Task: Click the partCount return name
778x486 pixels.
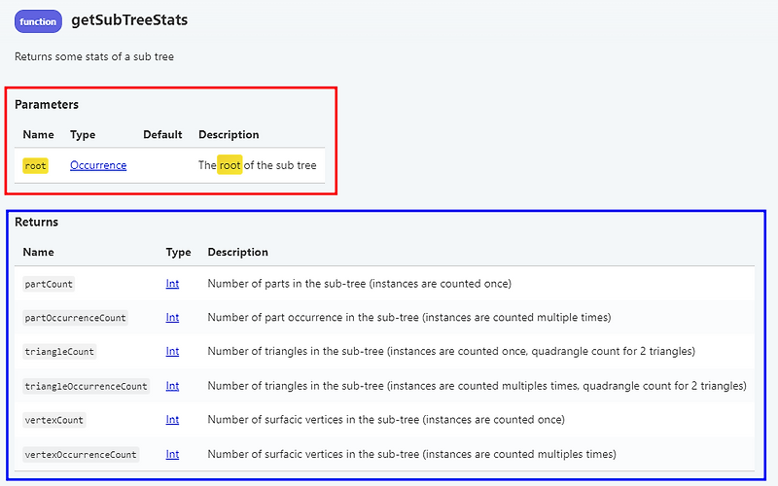Action: [49, 284]
